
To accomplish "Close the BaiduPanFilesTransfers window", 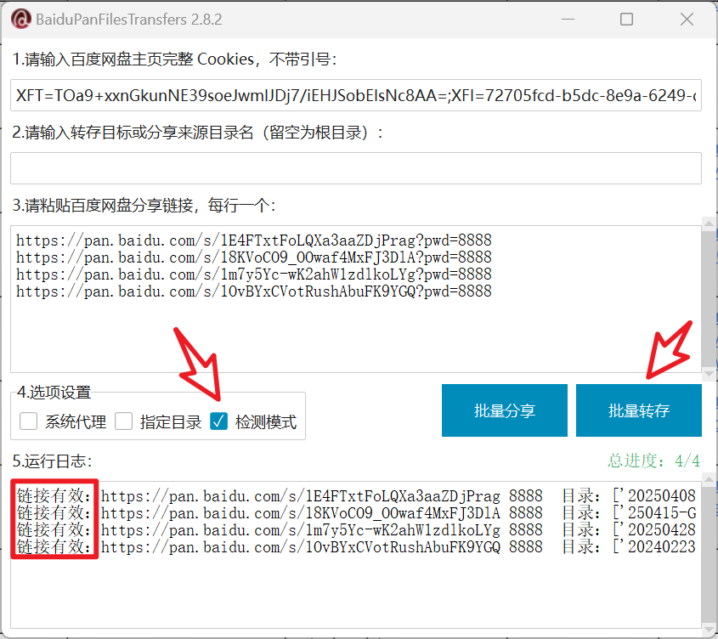I will tap(687, 19).
